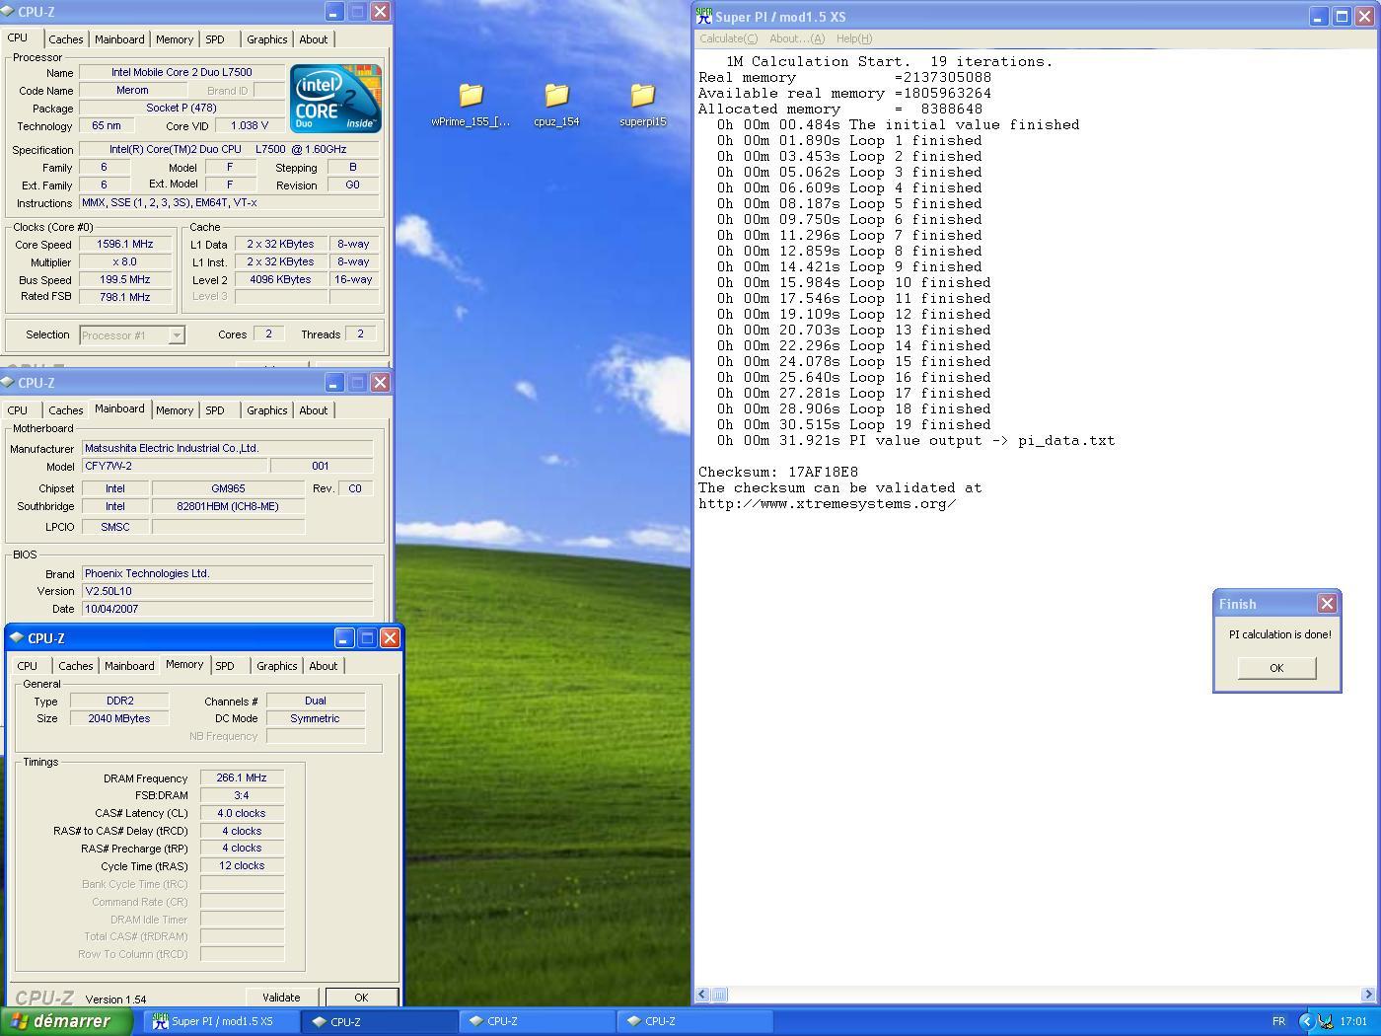
Task: Click the BIOS version V2.50L10 field
Action: 228,591
